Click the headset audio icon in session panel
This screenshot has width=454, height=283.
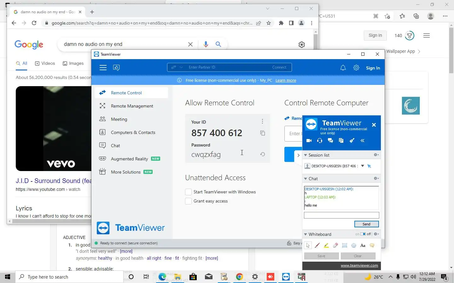coord(320,141)
